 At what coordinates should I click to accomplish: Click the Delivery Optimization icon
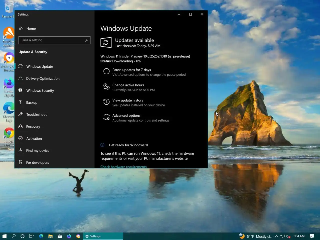pos(20,78)
